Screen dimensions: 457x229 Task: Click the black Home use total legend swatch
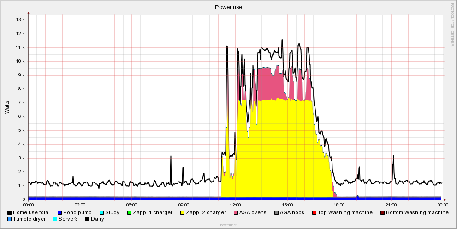(x=9, y=213)
